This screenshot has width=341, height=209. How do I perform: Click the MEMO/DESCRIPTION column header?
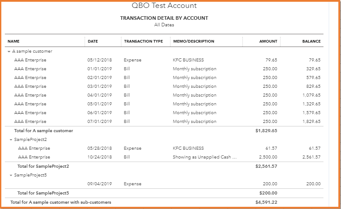(193, 41)
